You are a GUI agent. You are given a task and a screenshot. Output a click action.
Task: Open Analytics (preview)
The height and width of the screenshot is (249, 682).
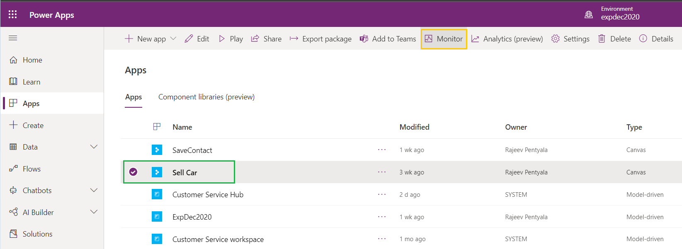coord(507,39)
